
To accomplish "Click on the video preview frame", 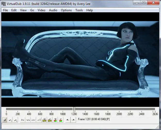I will [80, 59].
